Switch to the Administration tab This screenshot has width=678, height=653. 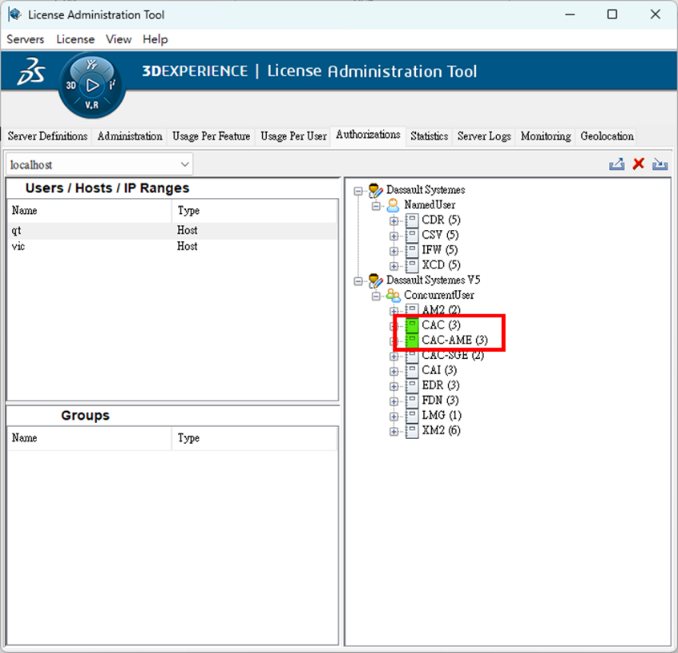pyautogui.click(x=130, y=136)
